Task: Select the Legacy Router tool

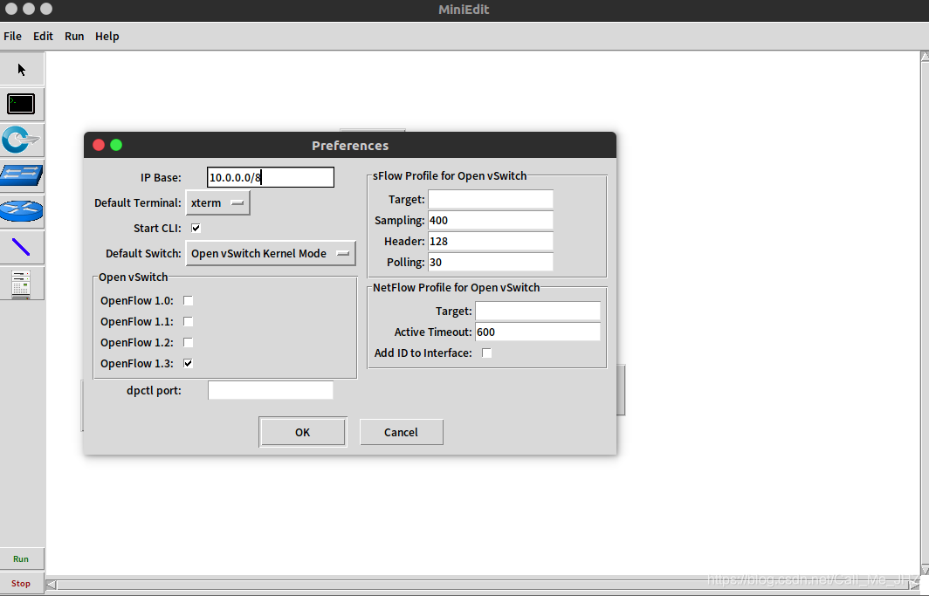Action: (x=22, y=210)
